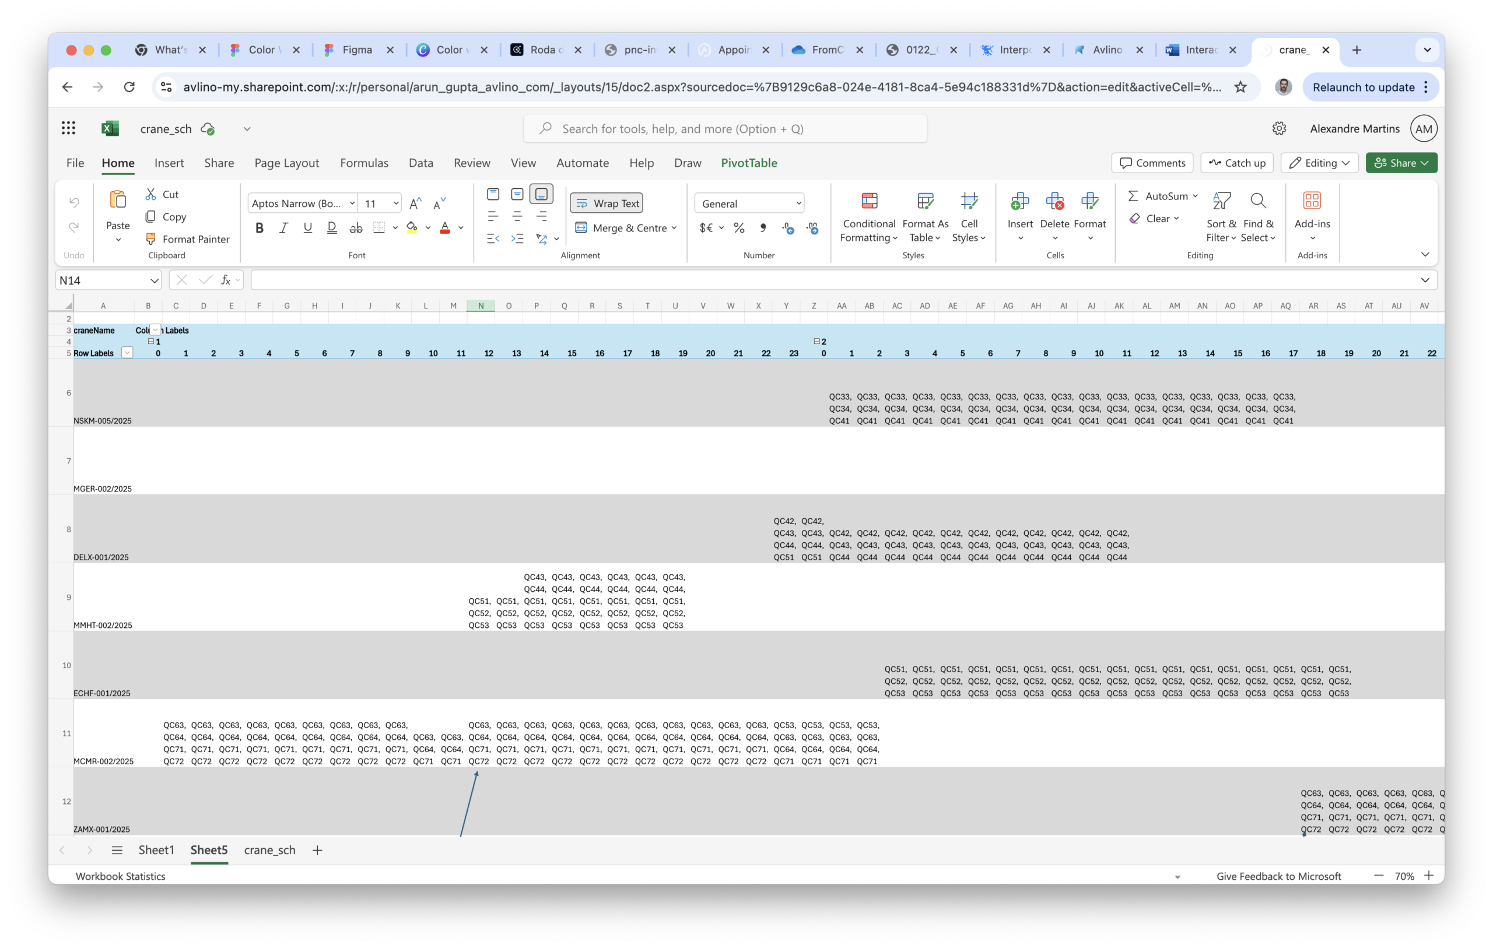Switch to the Sheet1 worksheet

point(156,850)
